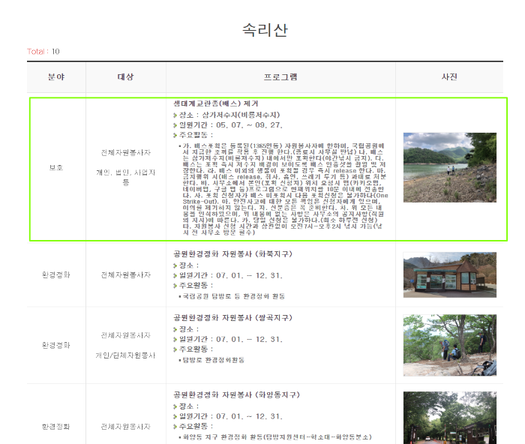The image size is (525, 444).
Task: Click the 일원기간 05. 07. ~ 09. 27. line
Action: click(x=228, y=125)
